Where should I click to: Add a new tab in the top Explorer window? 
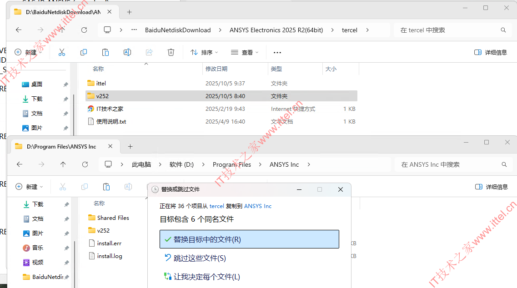click(x=129, y=12)
